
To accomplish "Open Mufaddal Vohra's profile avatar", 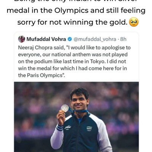I will 22,39.
